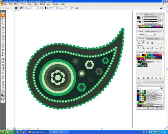
Task: Expand the Opacity slider arrow
Action: coord(71,8)
